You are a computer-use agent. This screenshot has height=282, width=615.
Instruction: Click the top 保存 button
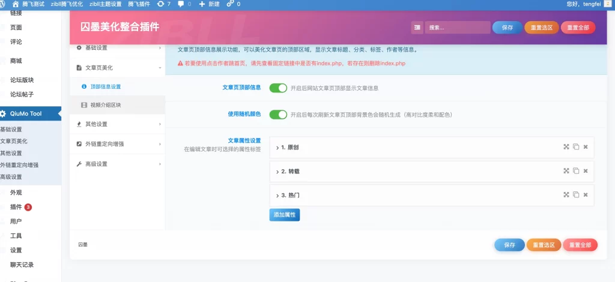[x=507, y=28]
